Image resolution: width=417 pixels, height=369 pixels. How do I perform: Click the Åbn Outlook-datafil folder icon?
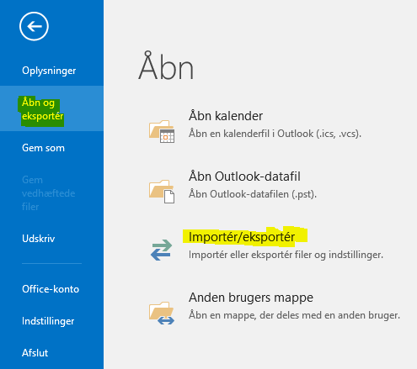[162, 192]
